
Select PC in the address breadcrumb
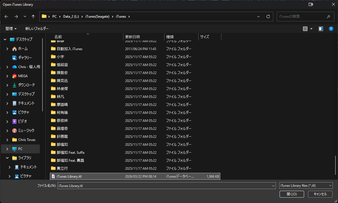[54, 17]
